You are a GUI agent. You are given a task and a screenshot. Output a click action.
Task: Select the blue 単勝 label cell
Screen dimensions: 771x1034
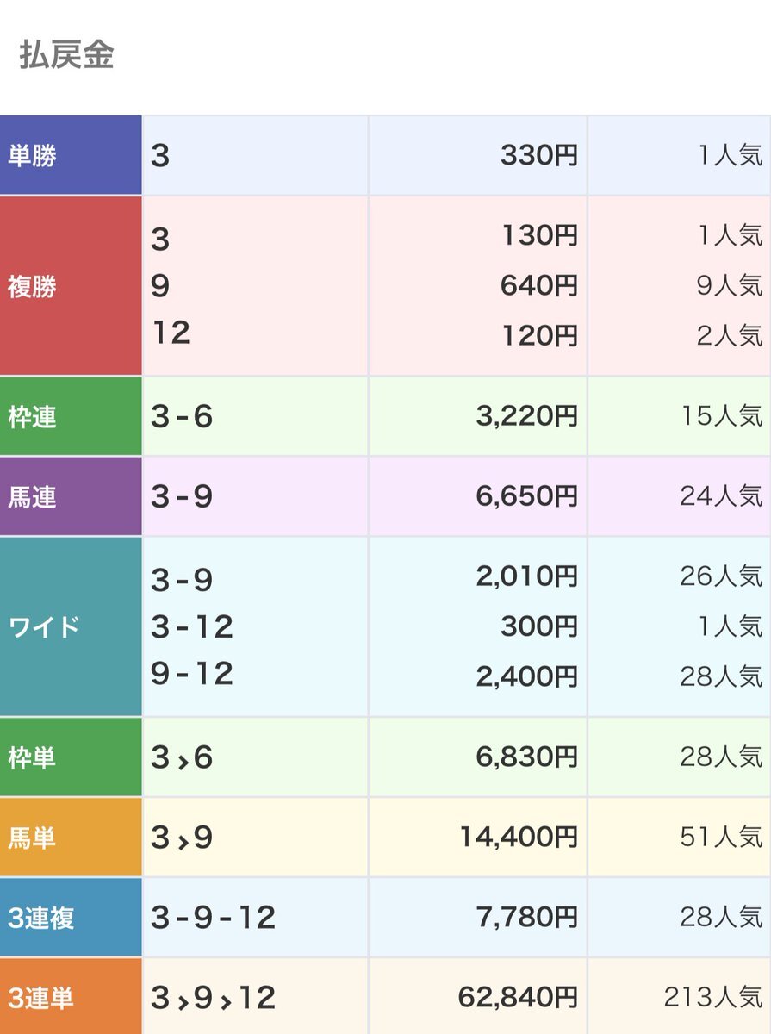pyautogui.click(x=71, y=156)
